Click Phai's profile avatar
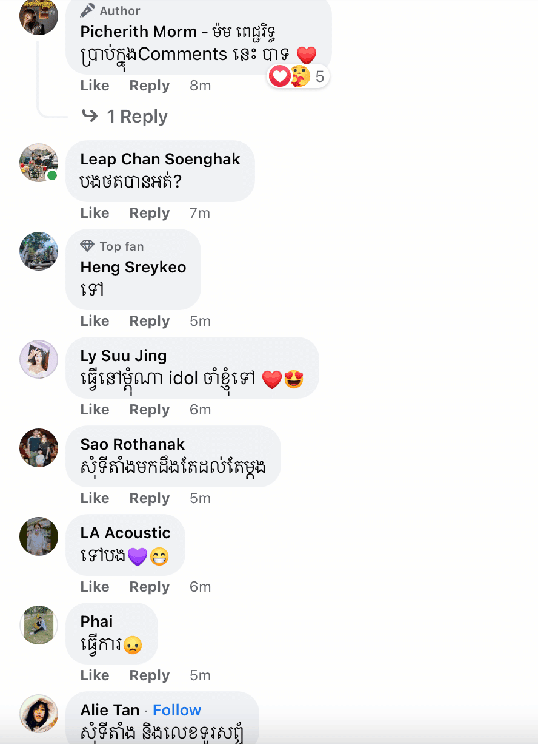The height and width of the screenshot is (744, 538). point(39,625)
